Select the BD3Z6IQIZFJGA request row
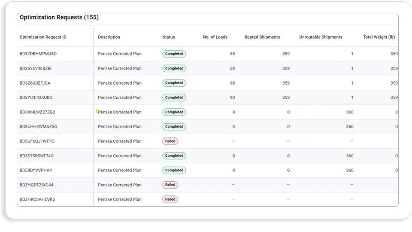This screenshot has width=412, height=232. (x=35, y=83)
